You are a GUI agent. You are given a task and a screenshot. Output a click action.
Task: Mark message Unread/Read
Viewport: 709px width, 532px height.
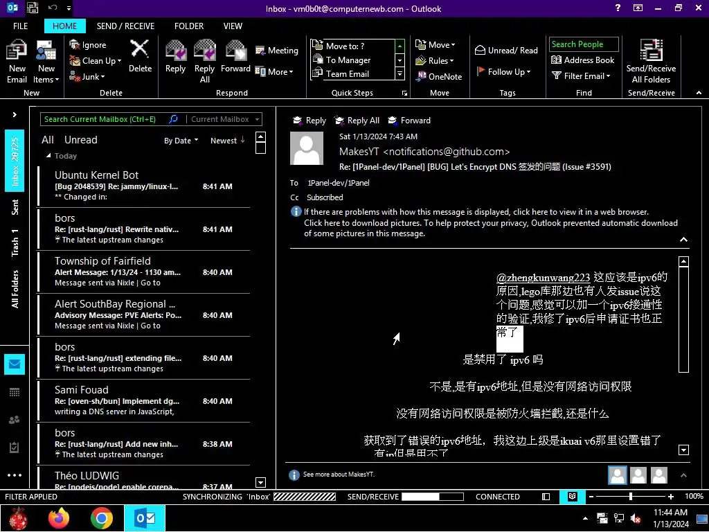point(506,50)
